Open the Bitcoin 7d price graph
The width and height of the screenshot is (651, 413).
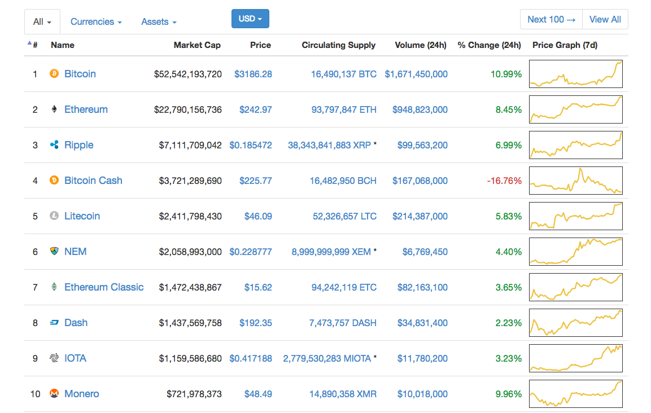coord(576,74)
